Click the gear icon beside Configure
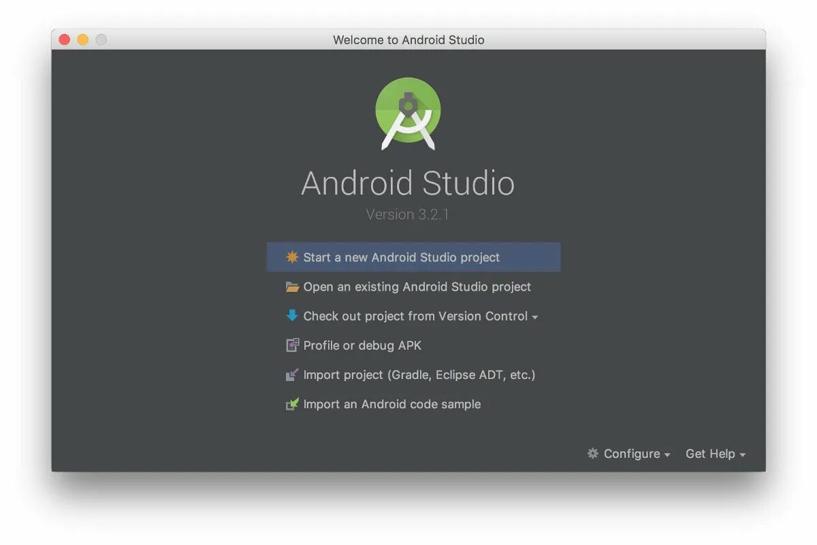The height and width of the screenshot is (545, 817). 593,453
